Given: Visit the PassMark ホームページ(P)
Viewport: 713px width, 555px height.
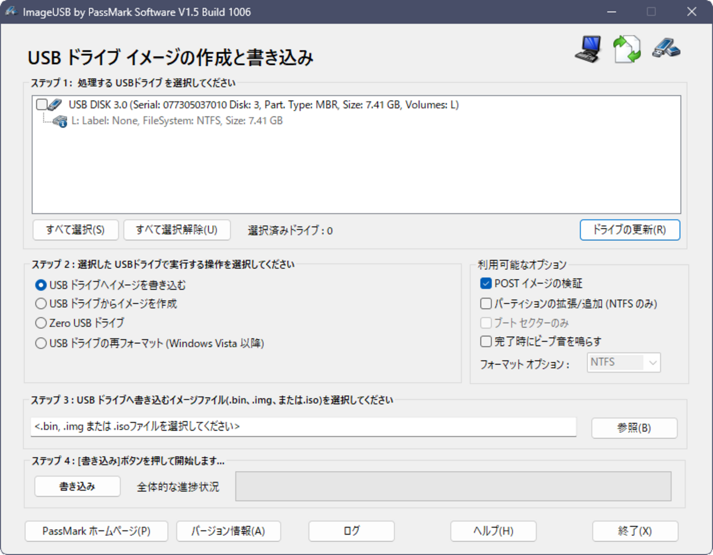Looking at the screenshot, I should coord(96,531).
